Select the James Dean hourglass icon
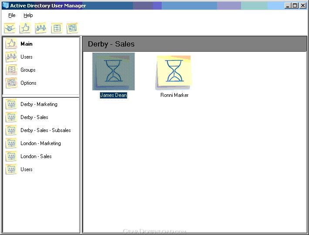This screenshot has height=235, width=309. click(x=113, y=71)
